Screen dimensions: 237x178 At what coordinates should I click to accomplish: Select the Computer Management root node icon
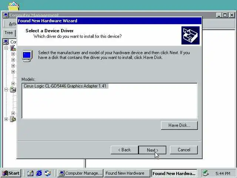click(x=6, y=42)
